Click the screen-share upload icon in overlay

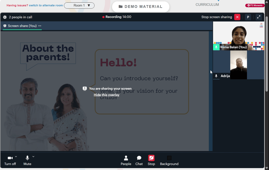tap(84, 89)
